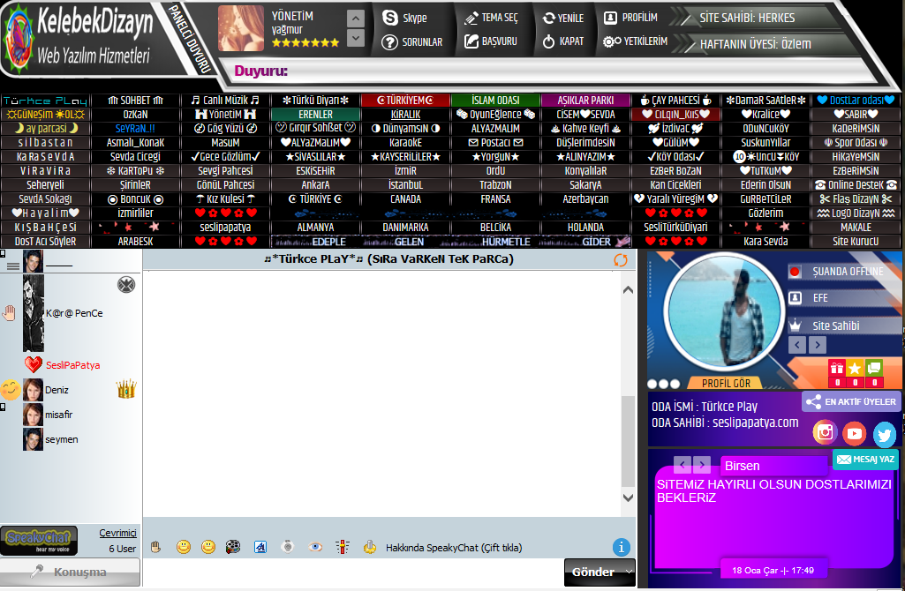Screen dimensions: 905x591
Task: Click the orange refresh icon beside room title
Action: [x=621, y=260]
